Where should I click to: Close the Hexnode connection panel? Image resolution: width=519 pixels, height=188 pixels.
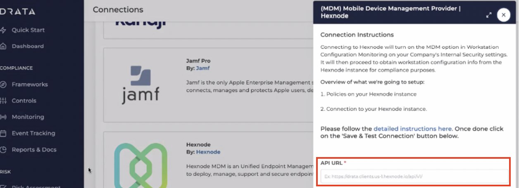point(503,15)
